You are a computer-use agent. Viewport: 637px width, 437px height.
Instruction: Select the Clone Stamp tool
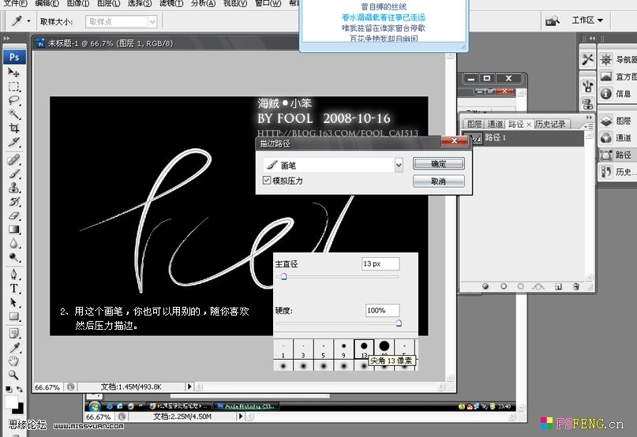[13, 188]
